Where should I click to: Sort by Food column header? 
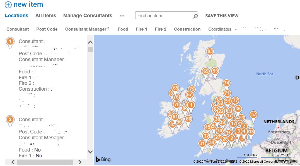pyautogui.click(x=123, y=29)
